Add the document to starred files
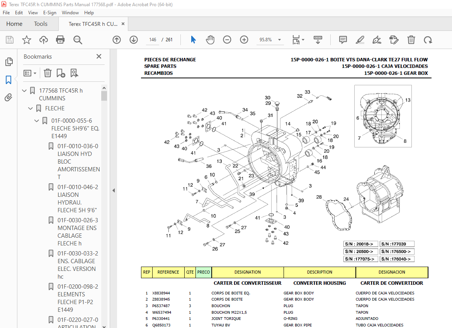 click(27, 40)
